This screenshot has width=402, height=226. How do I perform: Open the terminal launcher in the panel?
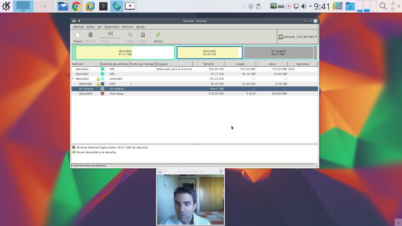pos(103,6)
